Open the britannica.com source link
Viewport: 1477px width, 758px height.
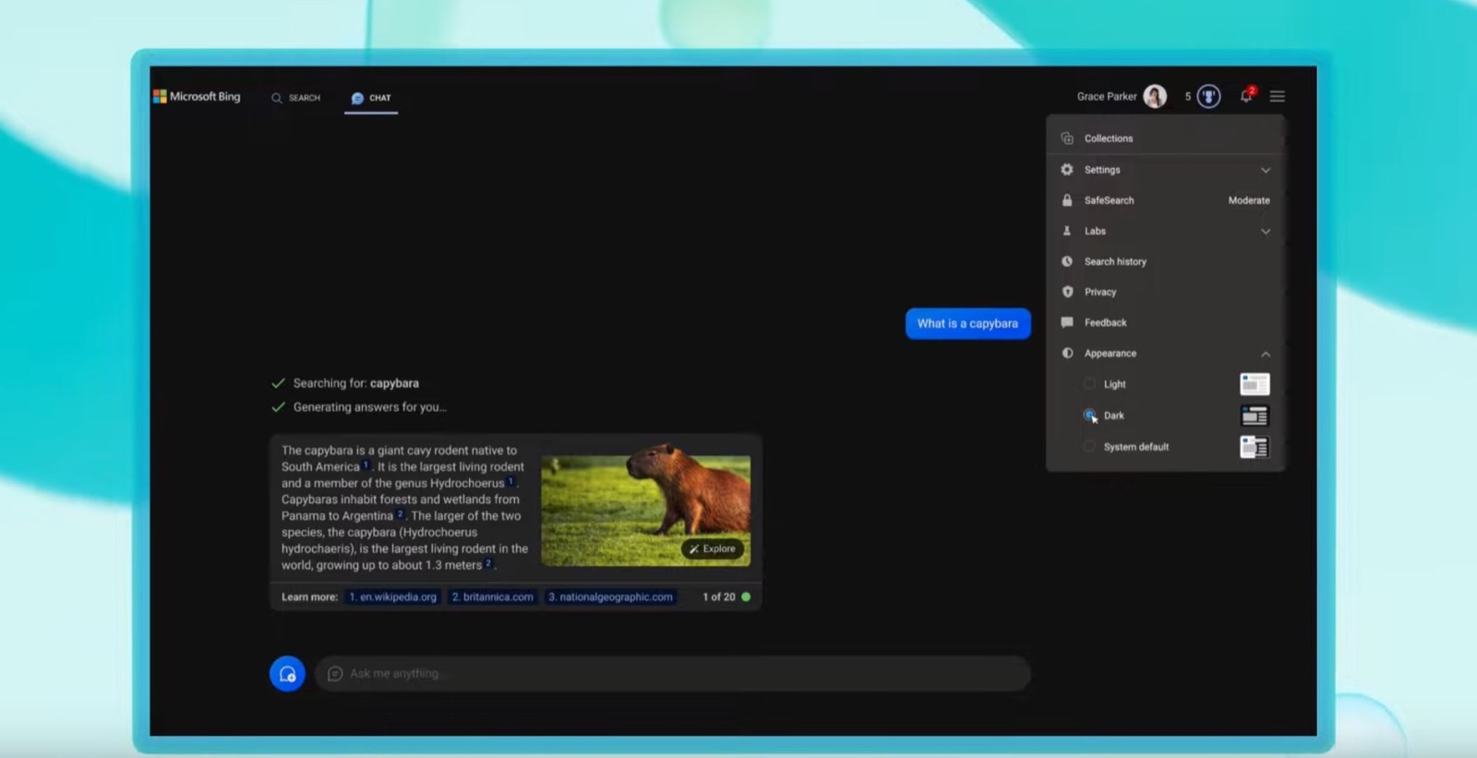(x=493, y=597)
